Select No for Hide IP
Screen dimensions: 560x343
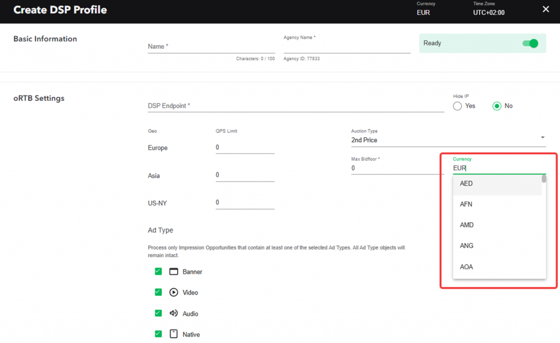[497, 106]
